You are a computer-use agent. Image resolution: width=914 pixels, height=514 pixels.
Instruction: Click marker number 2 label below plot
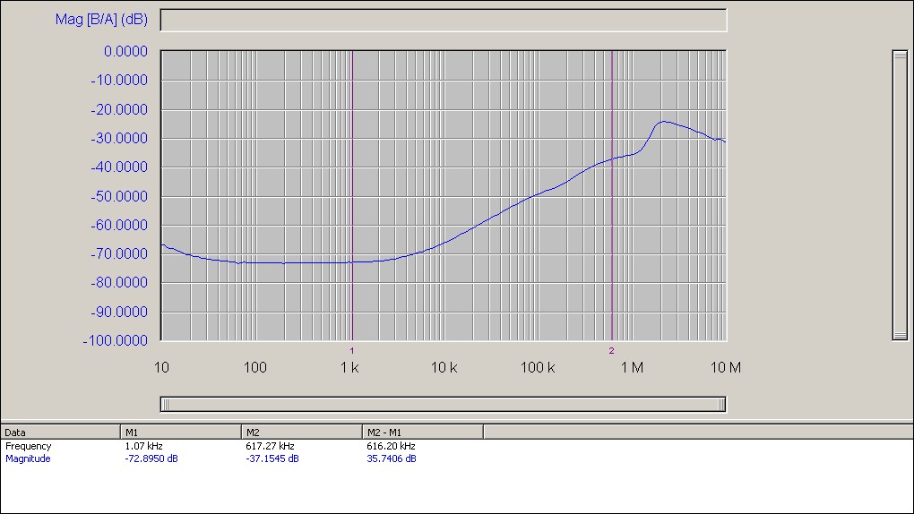coord(611,350)
